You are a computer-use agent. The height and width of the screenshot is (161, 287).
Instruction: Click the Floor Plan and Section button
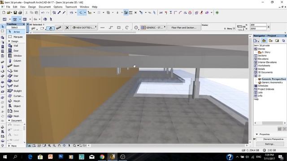pyautogui.click(x=184, y=28)
